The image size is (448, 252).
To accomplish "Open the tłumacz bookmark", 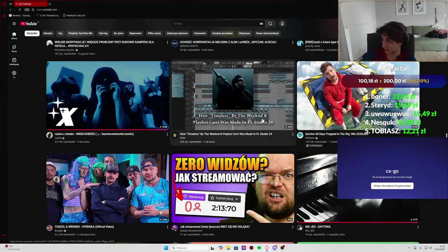I will point(20,15).
